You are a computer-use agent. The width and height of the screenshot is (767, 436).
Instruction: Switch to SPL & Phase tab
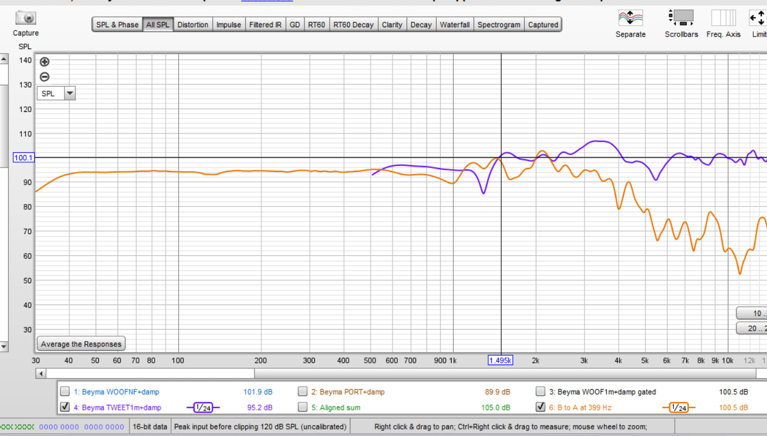click(x=118, y=25)
